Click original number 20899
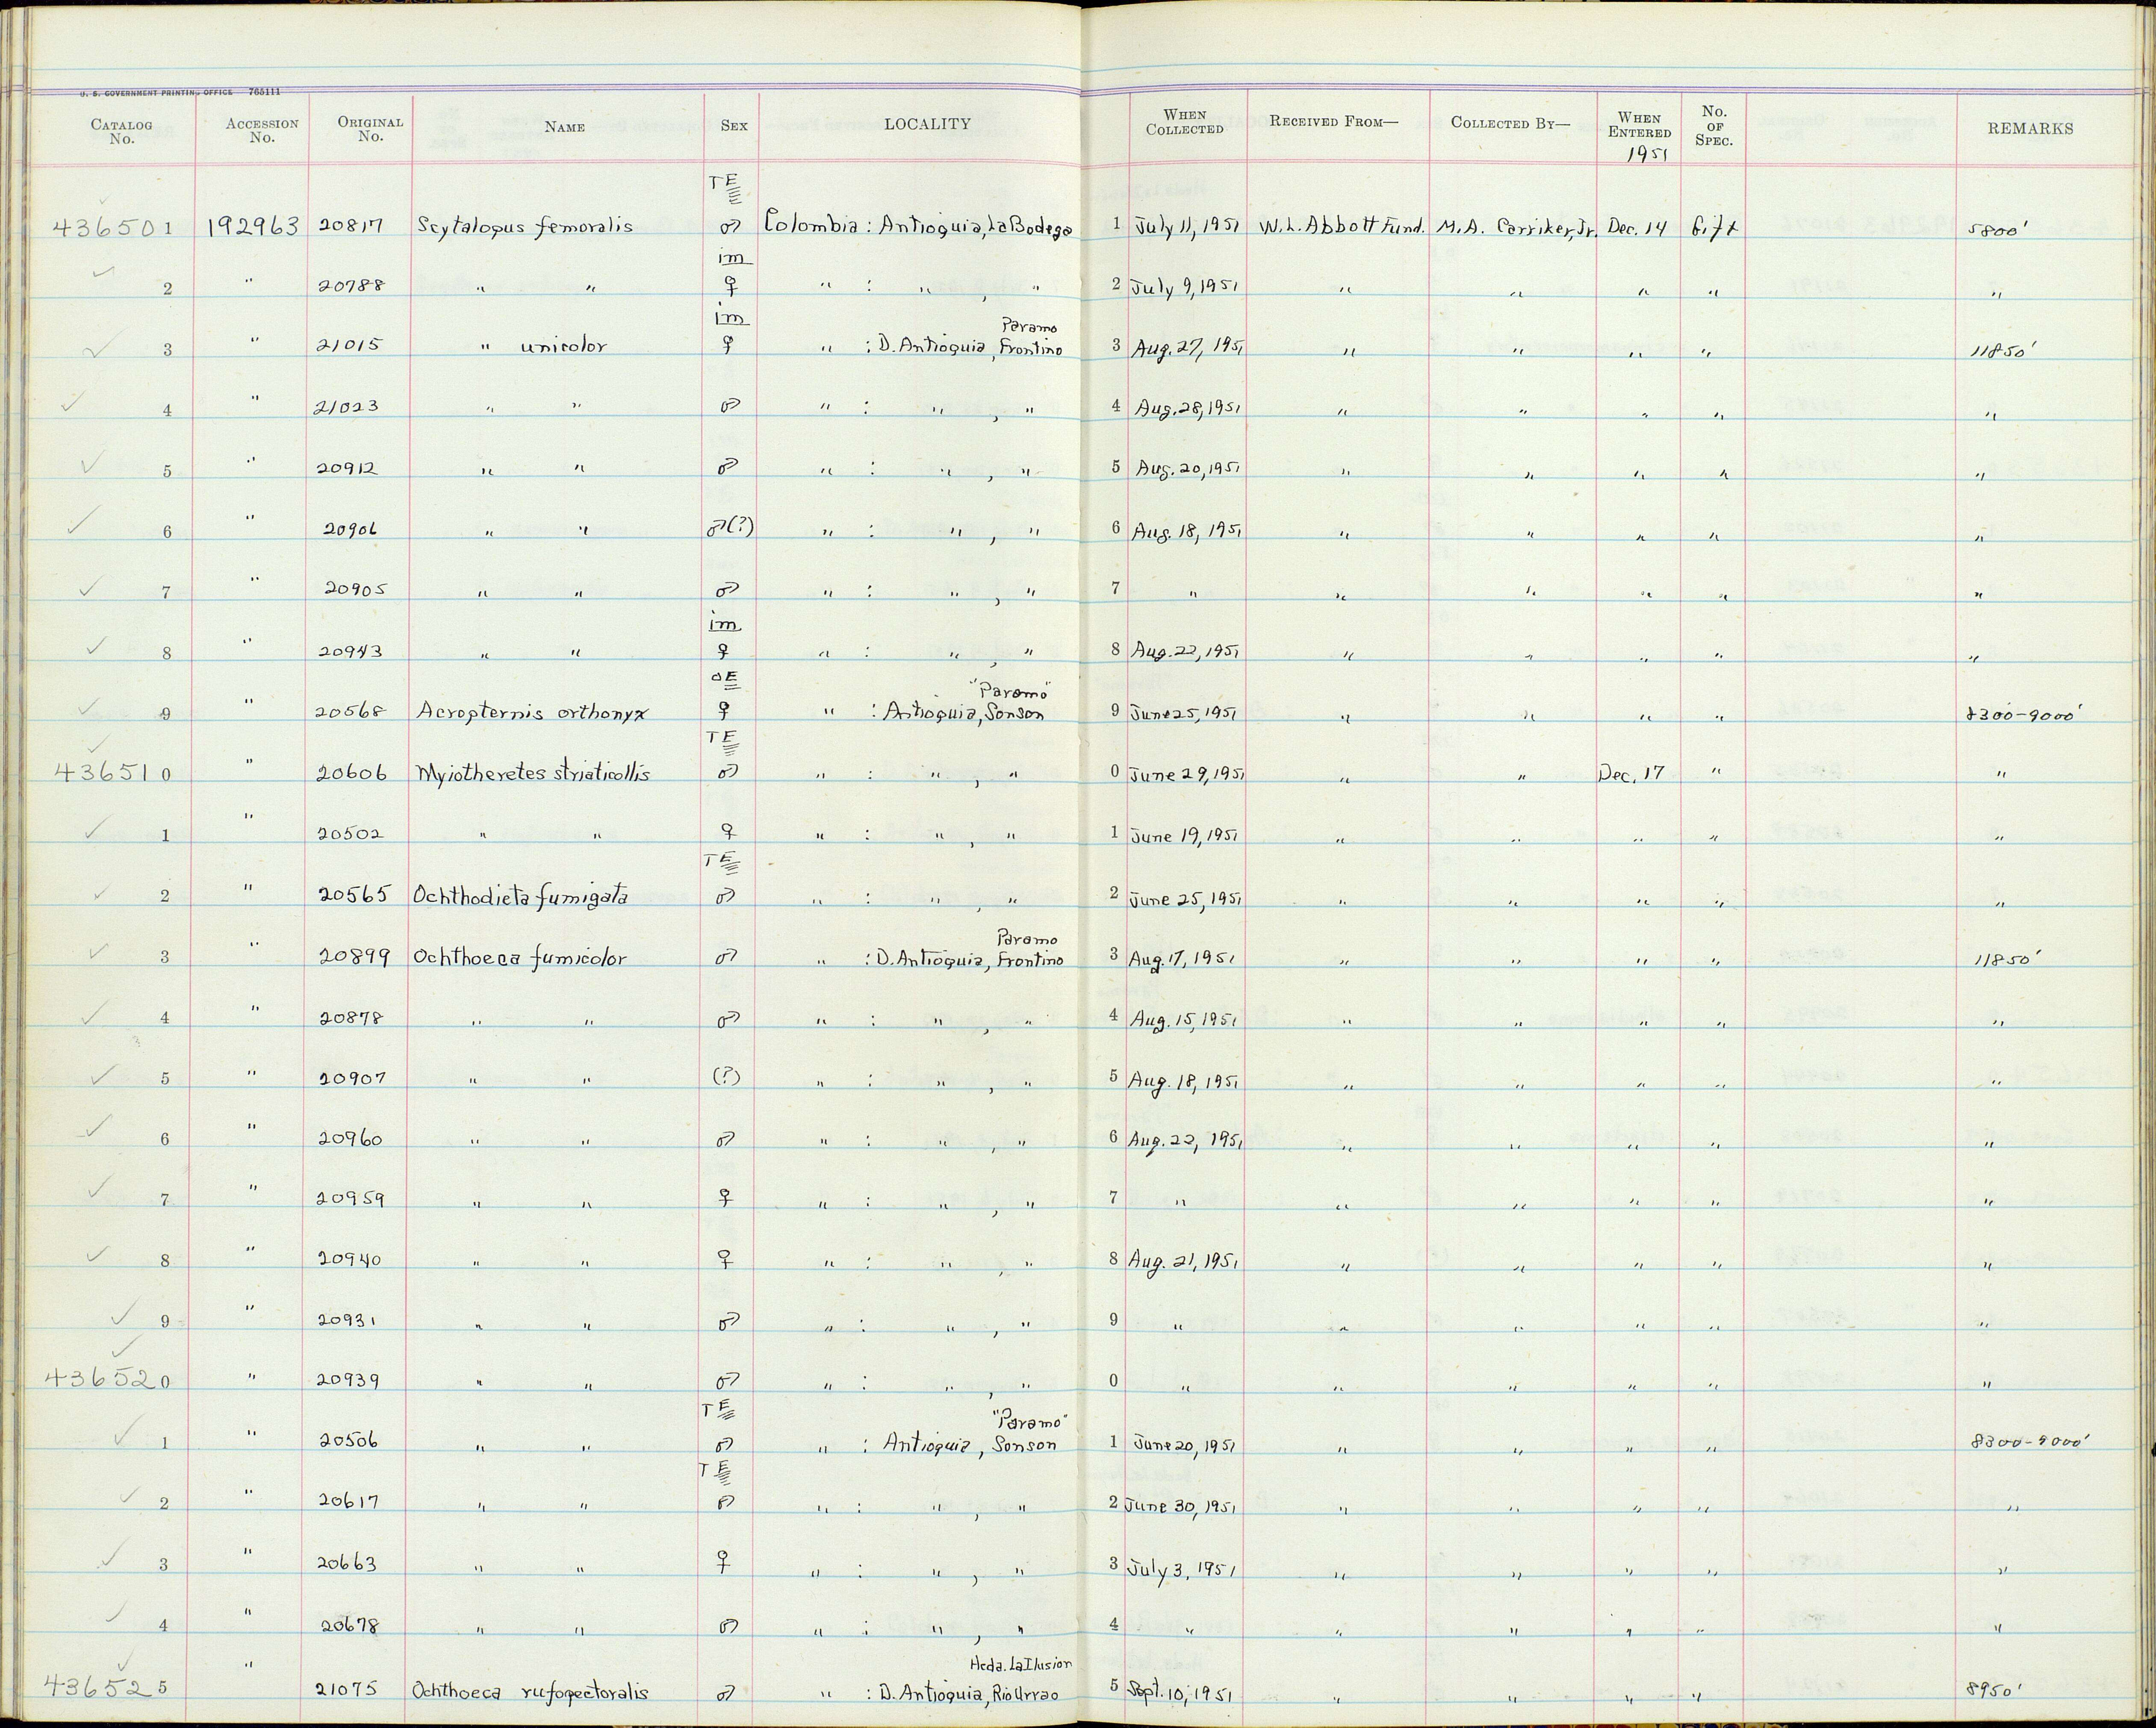 click(354, 956)
